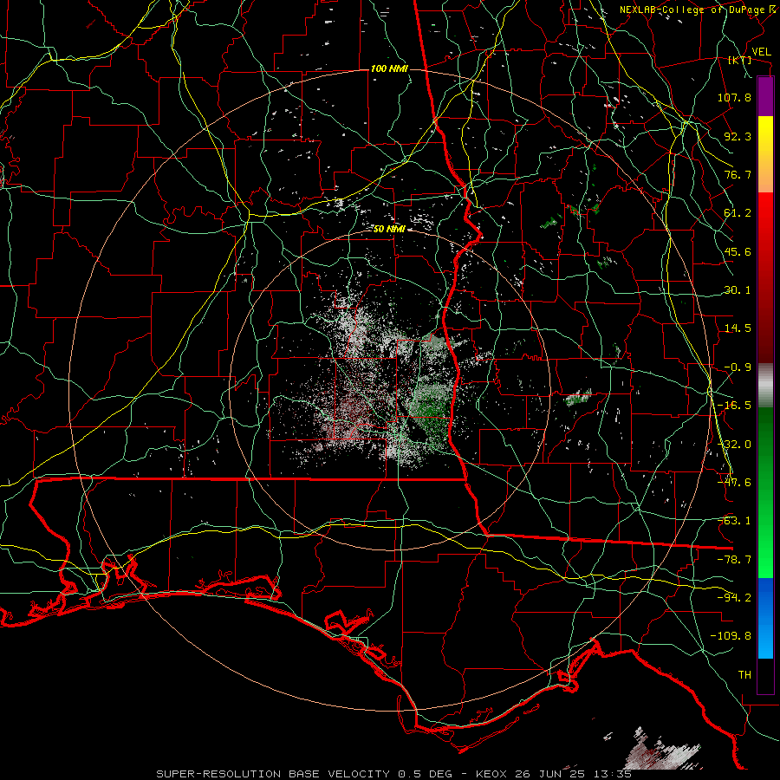
Task: Select the -32.0 scale value
Action: coord(734,445)
